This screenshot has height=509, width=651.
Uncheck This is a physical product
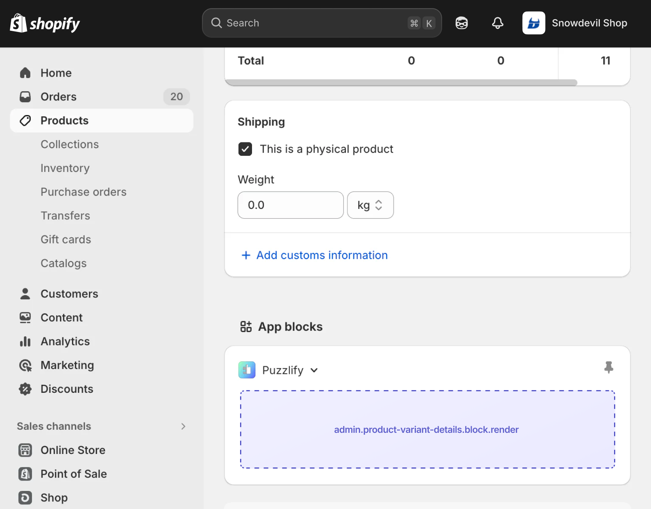pos(245,149)
